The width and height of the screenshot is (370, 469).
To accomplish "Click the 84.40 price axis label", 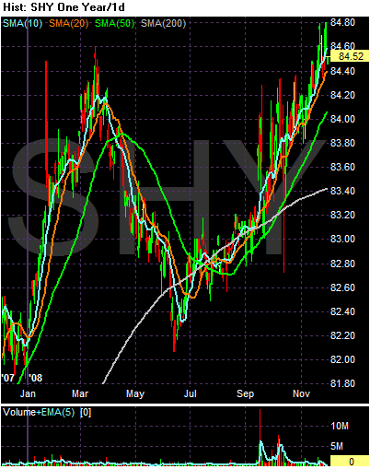I will (342, 71).
